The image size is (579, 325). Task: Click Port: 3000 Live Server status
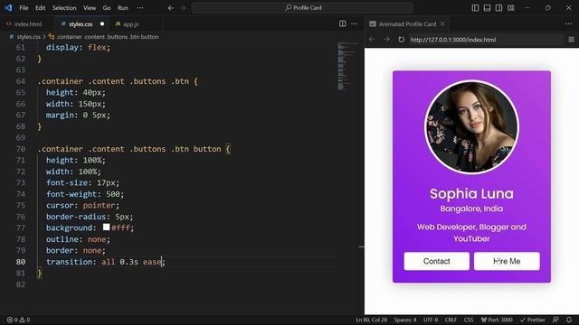coord(497,320)
